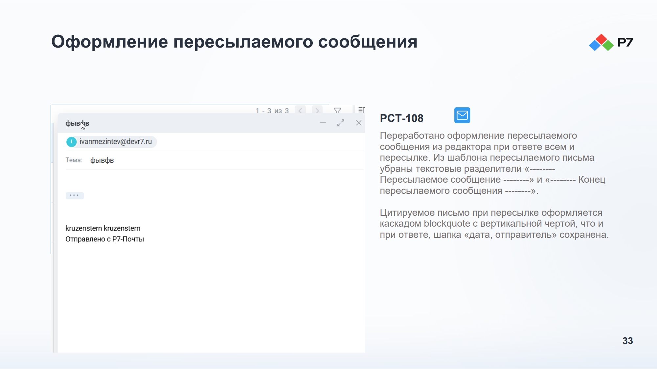Viewport: 657px width, 369px height.
Task: Click the PCT-108 heading
Action: tap(402, 118)
